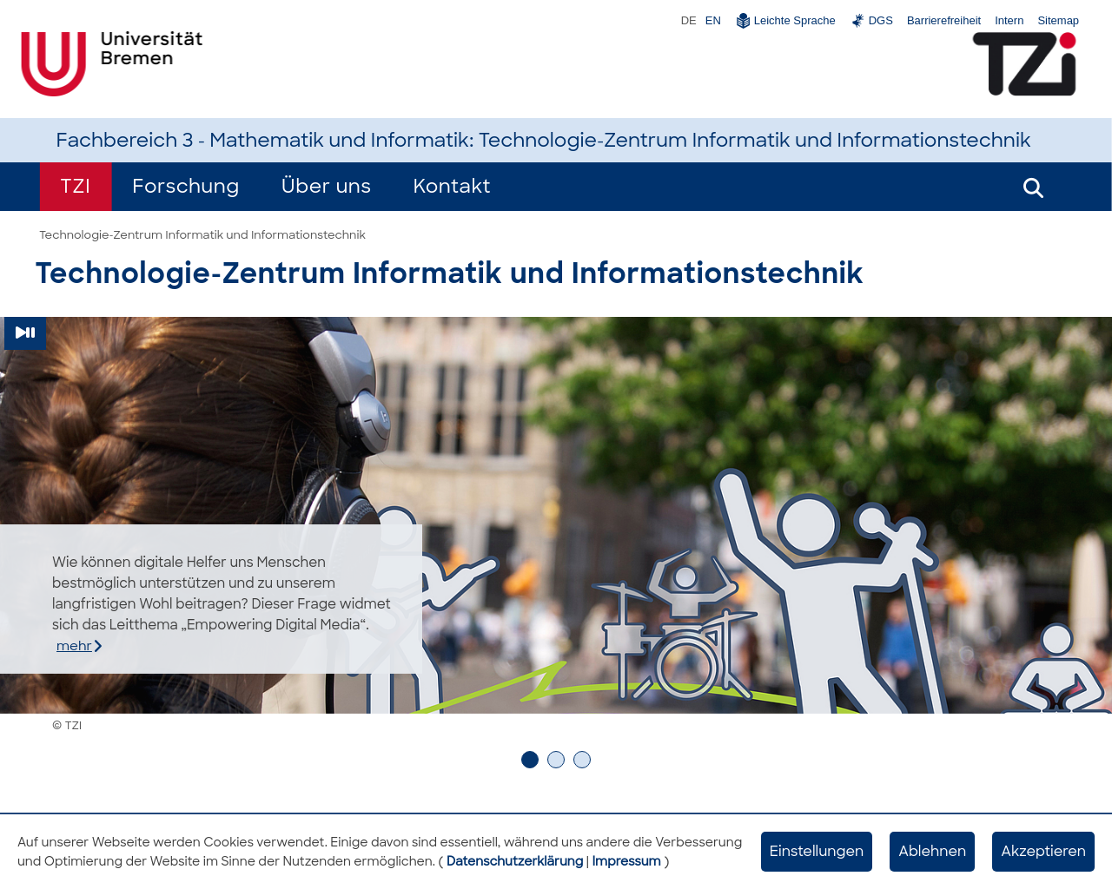Open the Forschung menu
The width and height of the screenshot is (1112, 889).
point(186,187)
